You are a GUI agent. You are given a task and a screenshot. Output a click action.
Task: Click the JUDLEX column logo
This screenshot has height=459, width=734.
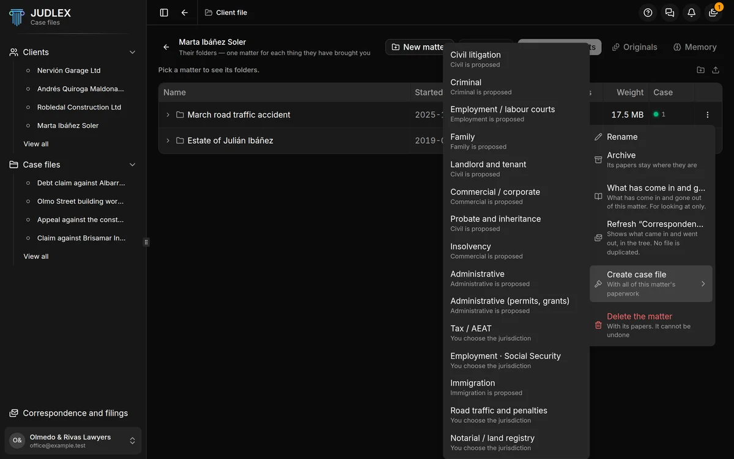pyautogui.click(x=17, y=17)
